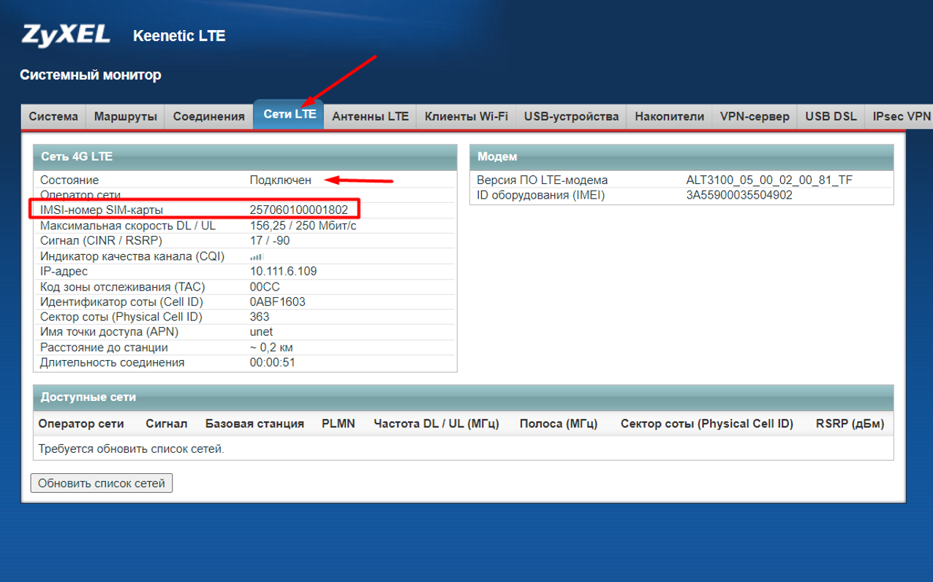Click the Частота DL / UL (МГц) column header
This screenshot has width=933, height=582.
[437, 424]
